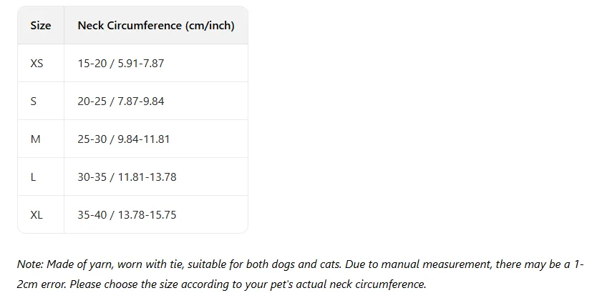Image resolution: width=592 pixels, height=293 pixels.
Task: Select the 15-20 / 5.91-7.87 measurement
Action: coord(121,63)
